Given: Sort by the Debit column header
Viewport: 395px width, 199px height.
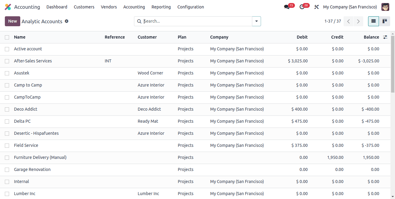Looking at the screenshot, I should tap(302, 37).
